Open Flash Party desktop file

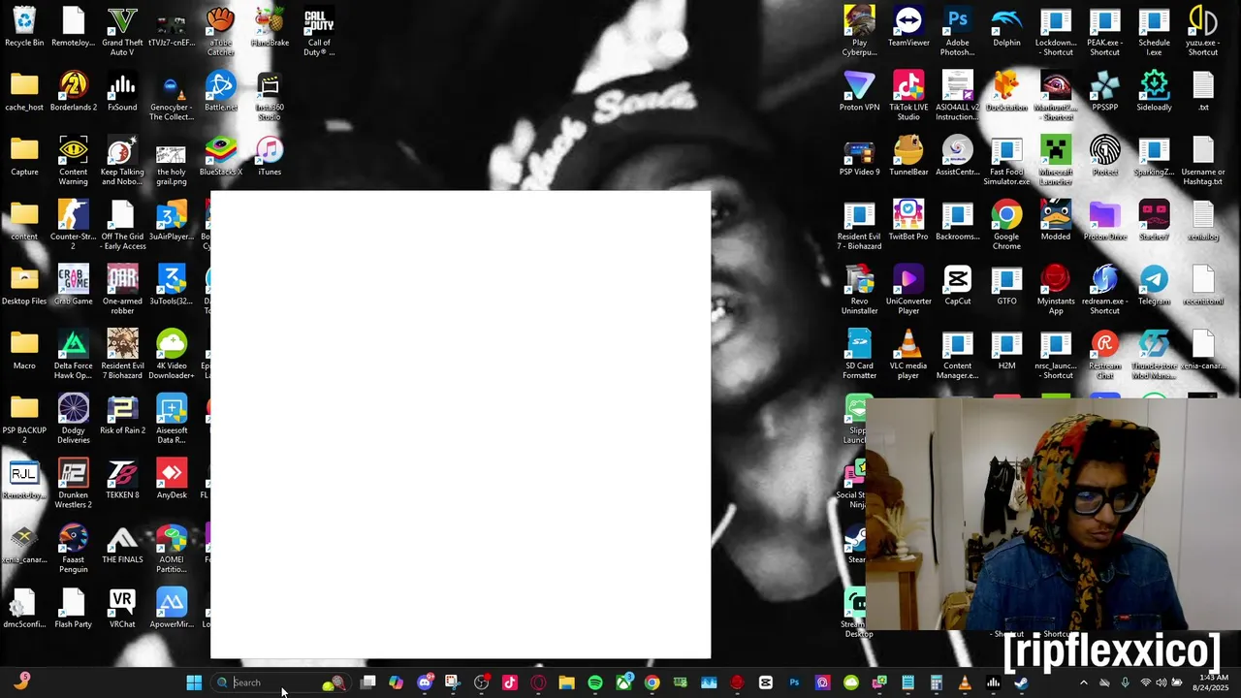click(x=74, y=609)
